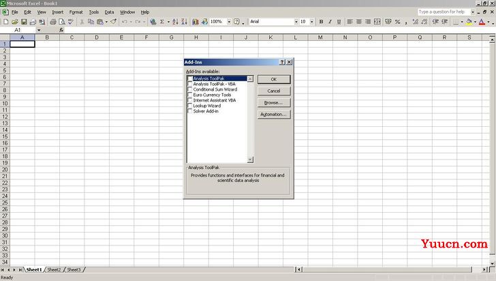This screenshot has height=281, width=496.
Task: Enable Analysis ToolPak - VBA checkbox
Action: point(190,84)
